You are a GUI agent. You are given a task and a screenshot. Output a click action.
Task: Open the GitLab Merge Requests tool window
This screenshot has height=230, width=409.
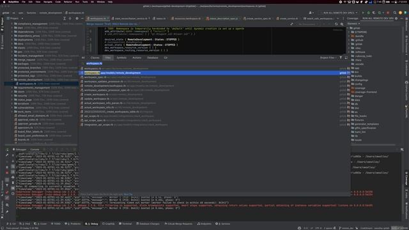pos(178,224)
